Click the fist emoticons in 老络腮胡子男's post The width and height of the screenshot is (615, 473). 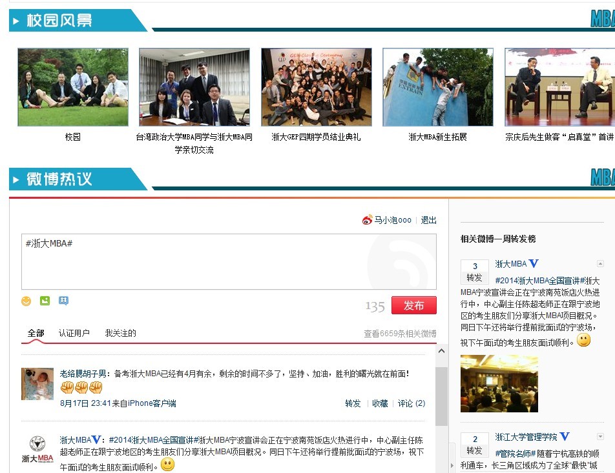[x=81, y=388]
